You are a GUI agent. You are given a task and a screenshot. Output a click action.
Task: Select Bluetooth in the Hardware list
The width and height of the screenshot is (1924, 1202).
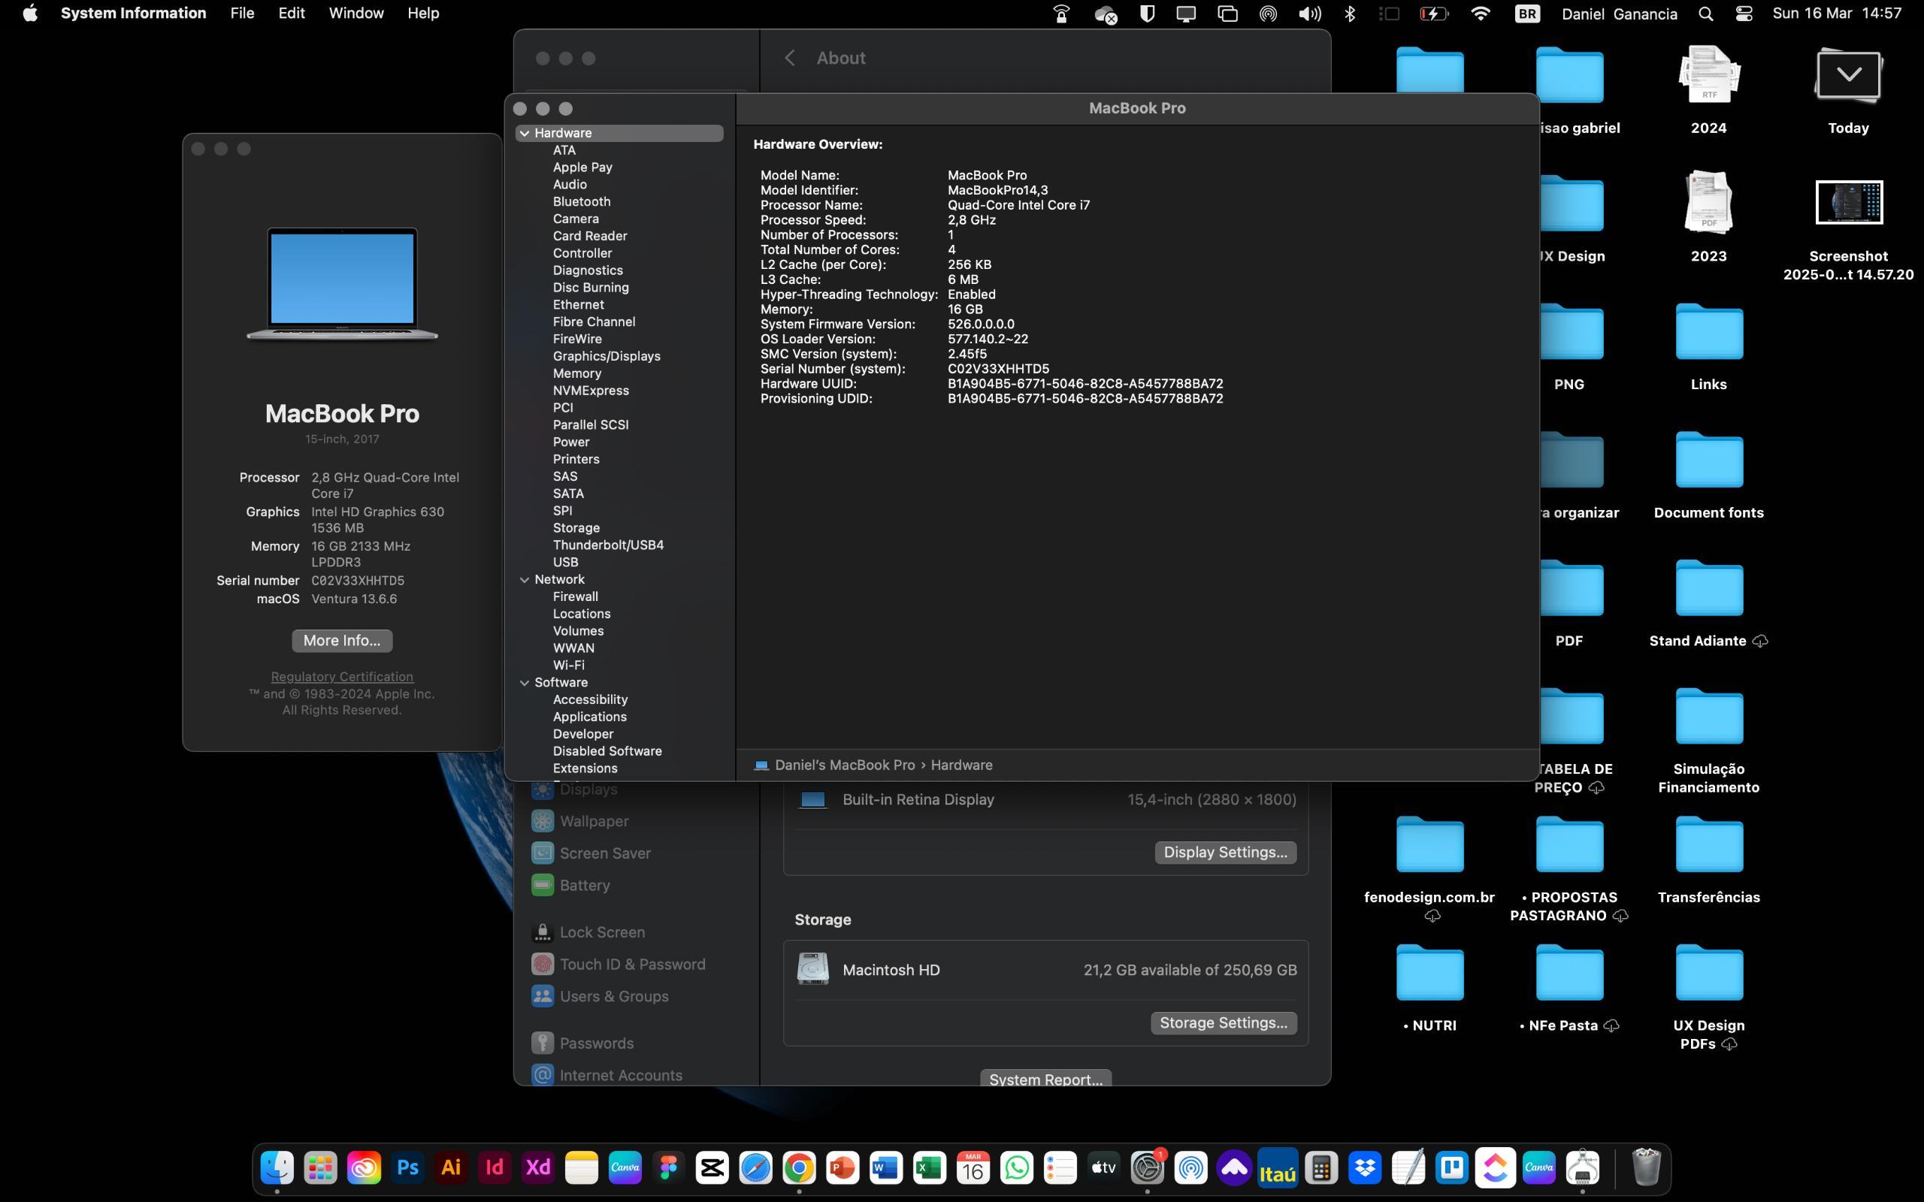[x=582, y=202]
